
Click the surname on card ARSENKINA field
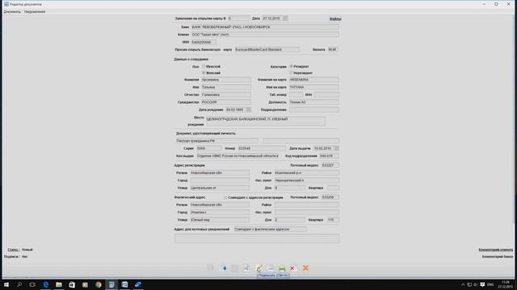click(x=314, y=80)
